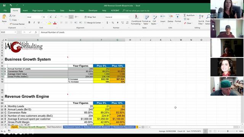Click Decrease Decimal icon
This screenshot has height=137, width=244.
coord(127,23)
